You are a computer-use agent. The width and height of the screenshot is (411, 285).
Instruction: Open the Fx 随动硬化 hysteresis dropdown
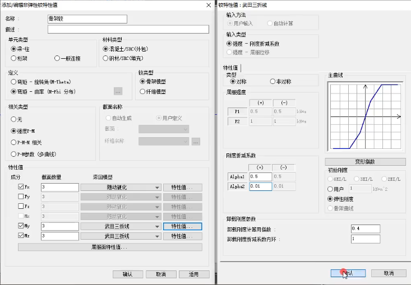click(x=121, y=188)
